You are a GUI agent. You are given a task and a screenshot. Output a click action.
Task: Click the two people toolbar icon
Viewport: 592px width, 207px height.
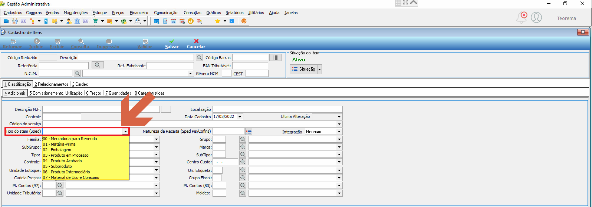coord(15,21)
